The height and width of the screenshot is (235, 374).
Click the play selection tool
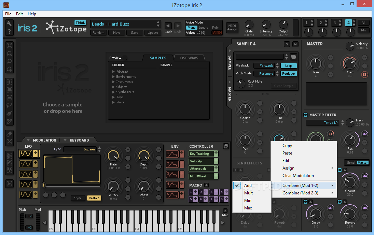9,184
